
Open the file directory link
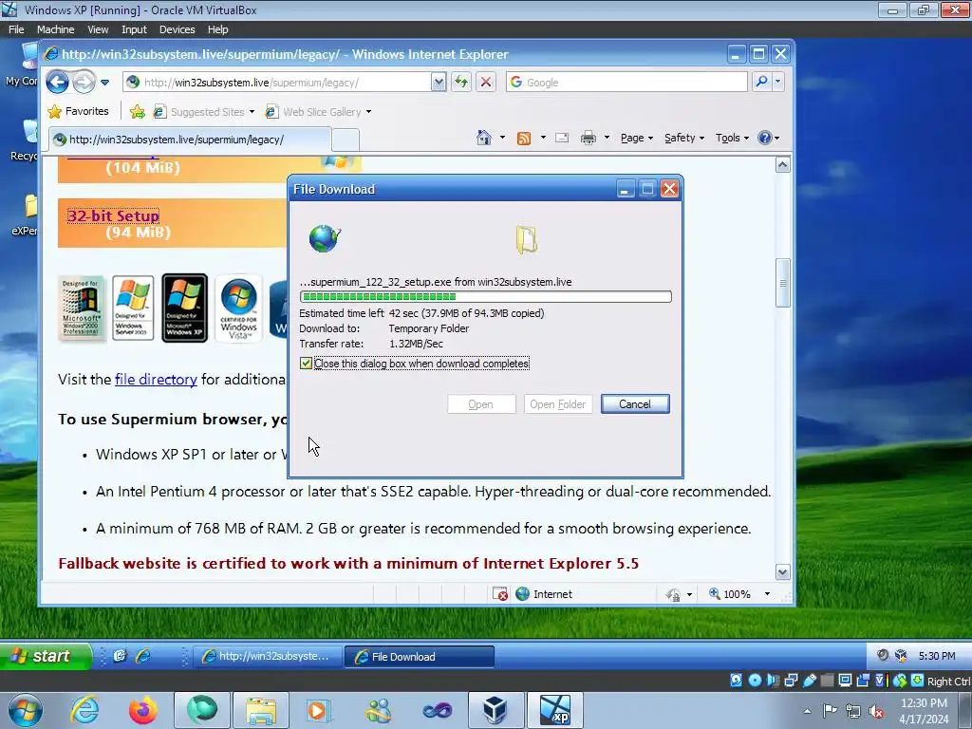(156, 380)
